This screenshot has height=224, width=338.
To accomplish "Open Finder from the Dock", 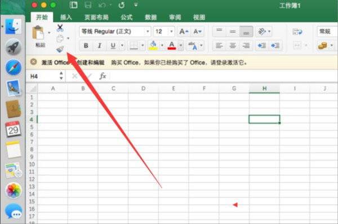I will 14,27.
